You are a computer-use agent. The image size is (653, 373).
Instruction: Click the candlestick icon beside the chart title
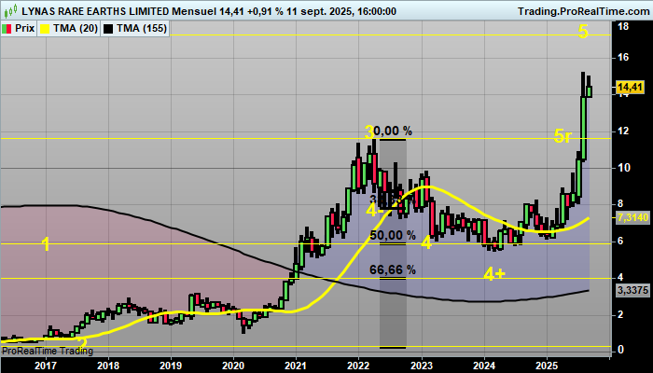(x=9, y=10)
